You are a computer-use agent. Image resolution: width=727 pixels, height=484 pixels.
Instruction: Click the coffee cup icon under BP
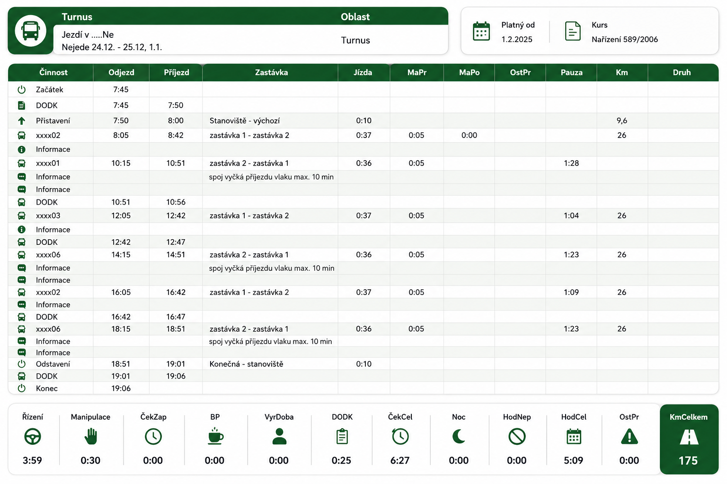[215, 436]
